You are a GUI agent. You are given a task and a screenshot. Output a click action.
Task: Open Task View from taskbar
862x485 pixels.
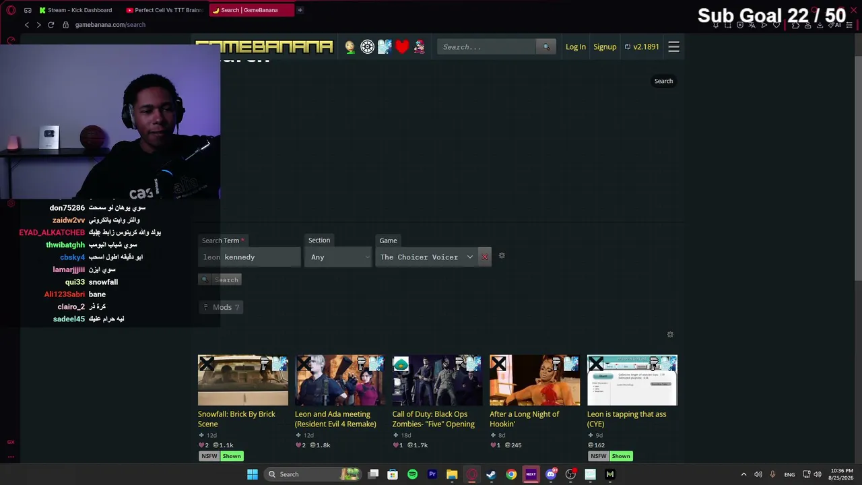373,474
